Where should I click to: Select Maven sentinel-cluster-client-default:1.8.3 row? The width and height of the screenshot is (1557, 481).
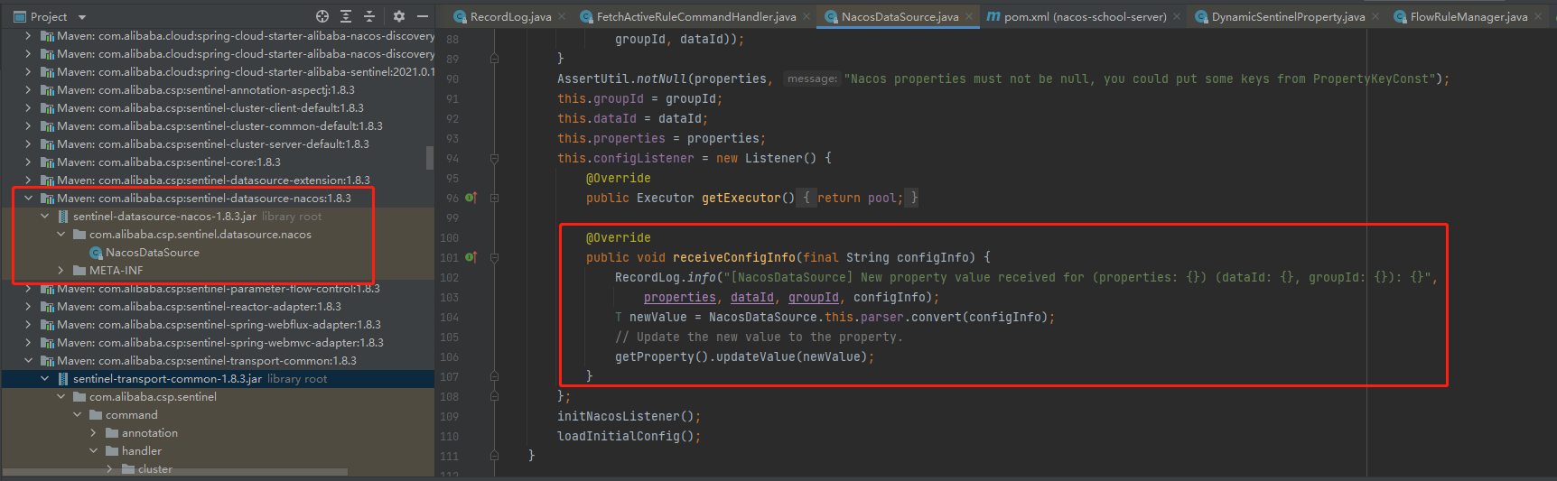218,107
